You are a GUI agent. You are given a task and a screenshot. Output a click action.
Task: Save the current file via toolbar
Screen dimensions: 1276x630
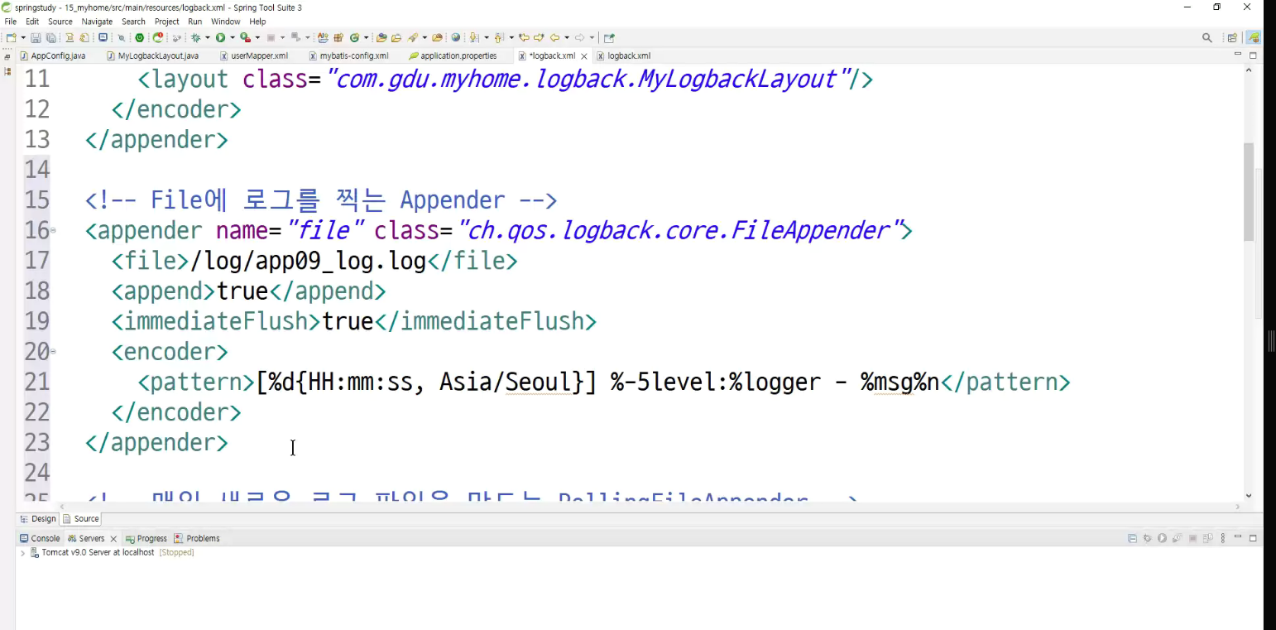point(36,37)
